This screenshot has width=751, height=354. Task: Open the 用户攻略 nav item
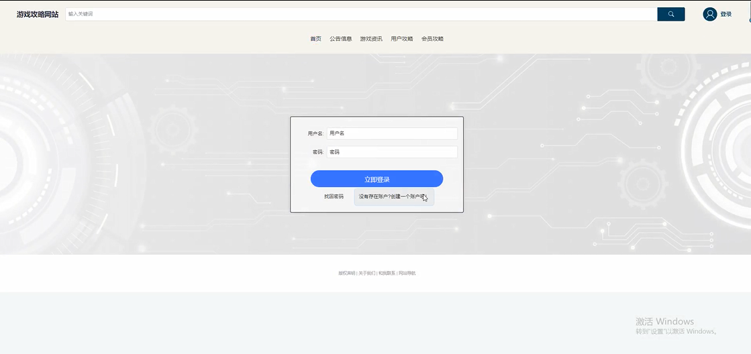click(402, 39)
